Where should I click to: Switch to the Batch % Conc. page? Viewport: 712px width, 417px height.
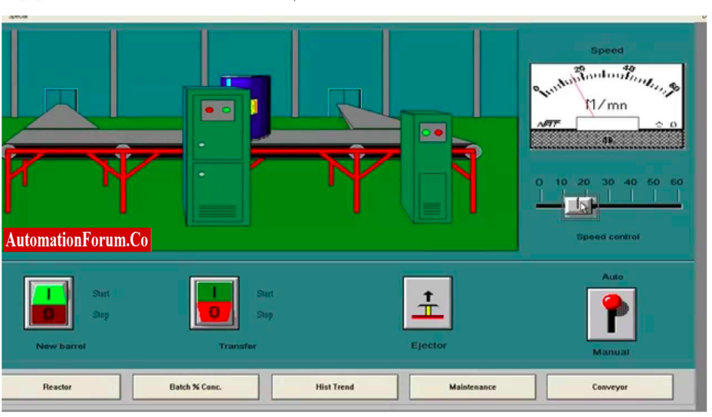tap(195, 387)
